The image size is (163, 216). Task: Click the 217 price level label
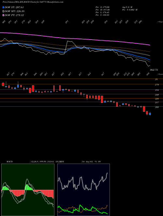(x=157, y=102)
